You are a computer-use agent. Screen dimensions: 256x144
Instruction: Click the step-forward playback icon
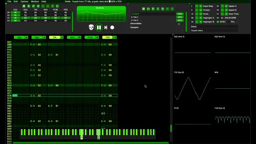[x=106, y=27]
